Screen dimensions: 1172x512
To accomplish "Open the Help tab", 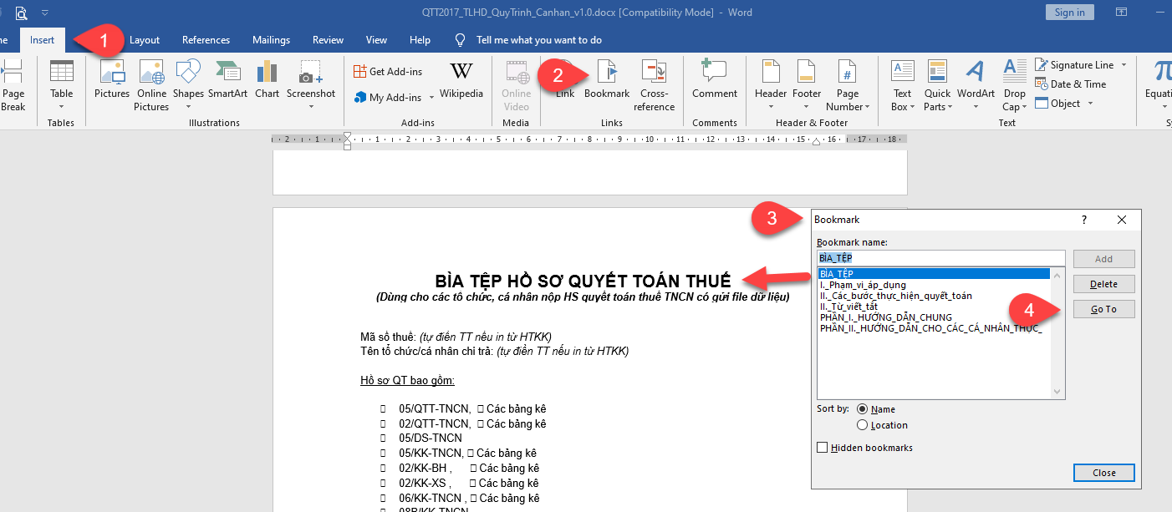I will (420, 39).
